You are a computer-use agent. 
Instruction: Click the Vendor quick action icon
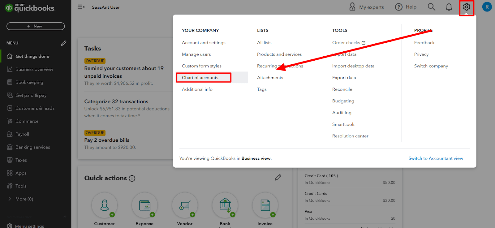185,205
